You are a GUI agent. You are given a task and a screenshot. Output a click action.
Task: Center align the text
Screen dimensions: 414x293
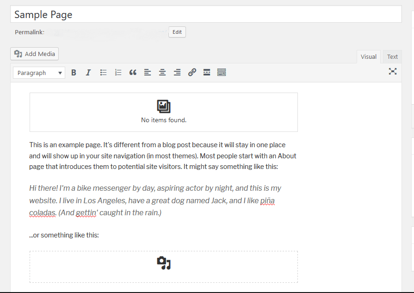pos(162,73)
